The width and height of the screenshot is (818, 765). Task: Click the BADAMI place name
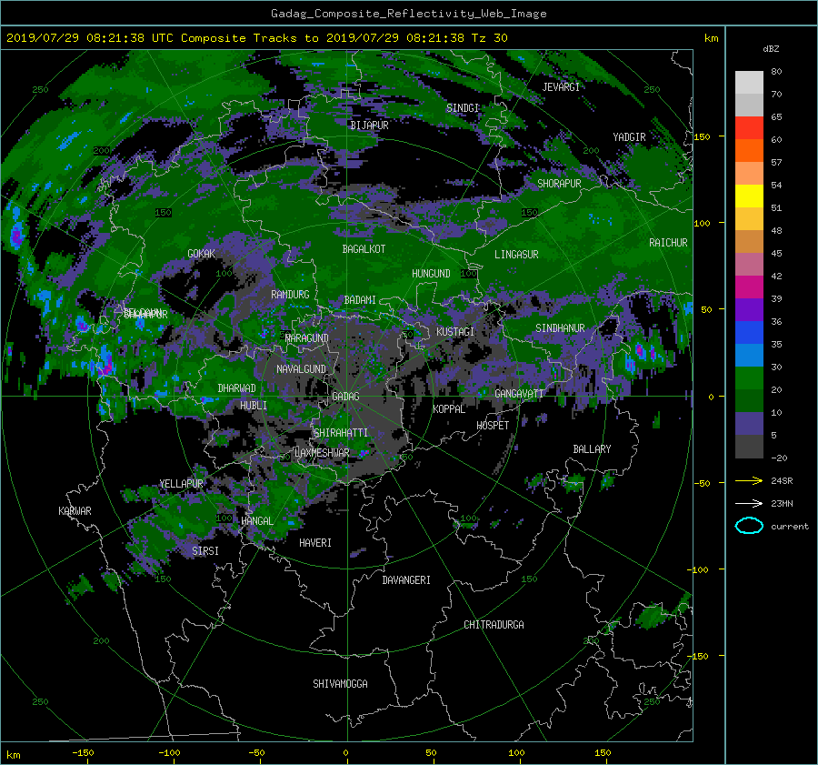click(x=360, y=300)
